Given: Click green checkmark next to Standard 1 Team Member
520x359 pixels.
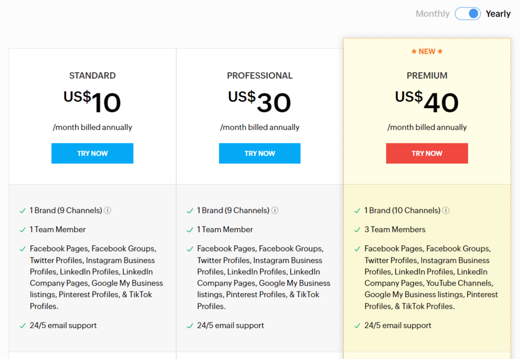Looking at the screenshot, I should click(x=22, y=230).
